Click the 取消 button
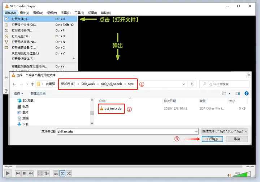The width and height of the screenshot is (260, 182). 237,139
